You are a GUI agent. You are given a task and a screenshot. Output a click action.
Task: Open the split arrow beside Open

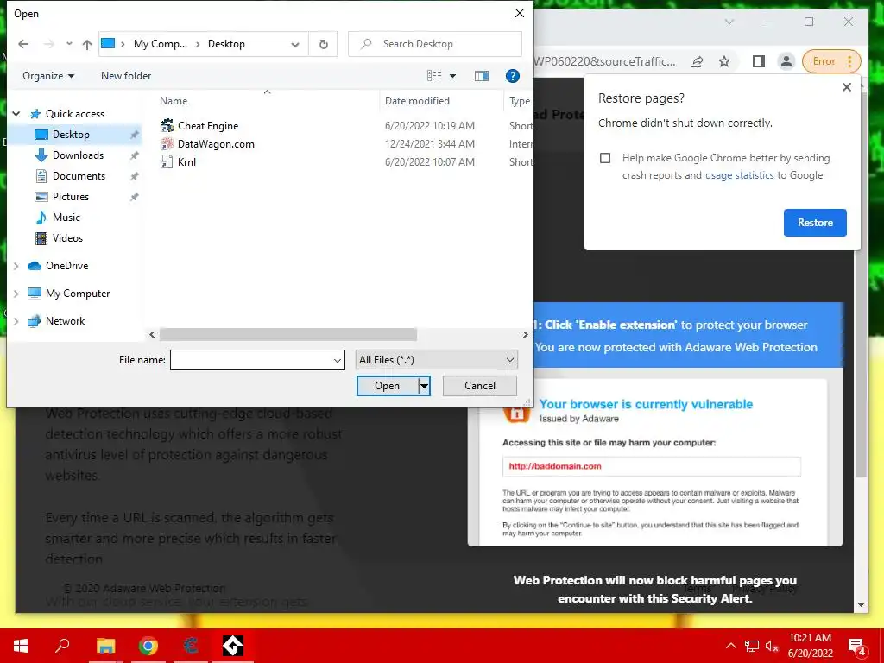[x=424, y=386]
